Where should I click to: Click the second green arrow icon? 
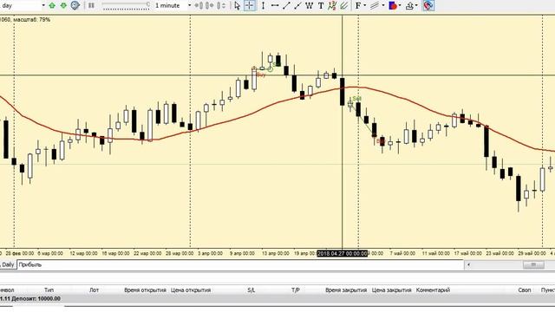pos(63,6)
